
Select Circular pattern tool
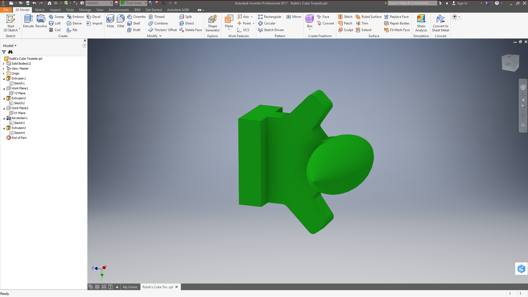coord(267,23)
